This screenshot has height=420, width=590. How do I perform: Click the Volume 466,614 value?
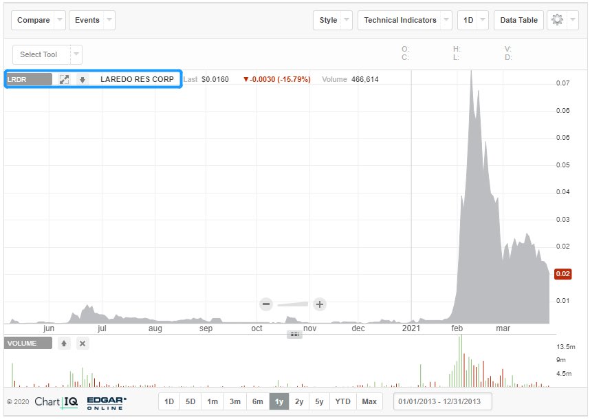pos(364,79)
